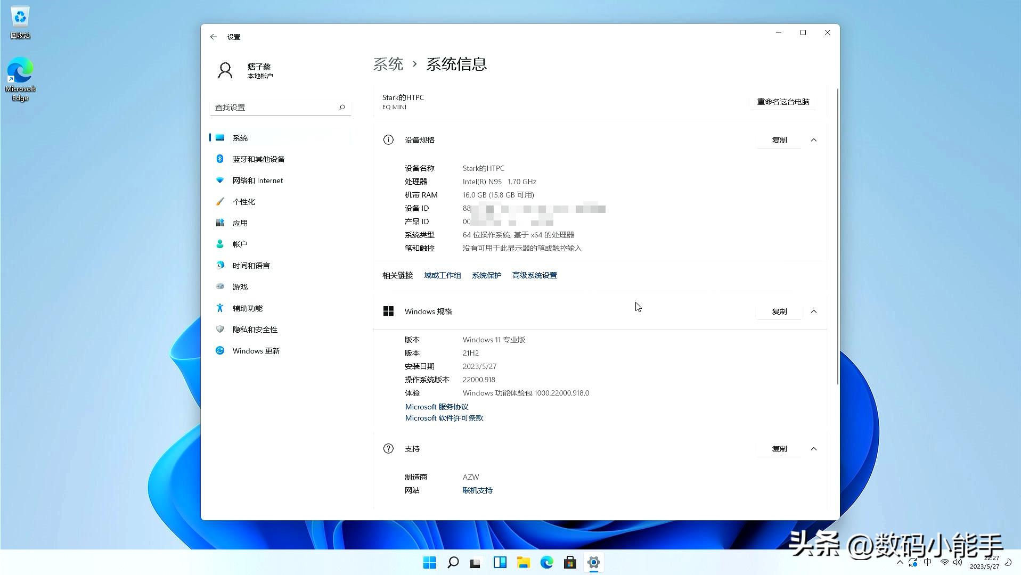Image resolution: width=1021 pixels, height=575 pixels.
Task: Open 帐户 settings
Action: click(x=240, y=244)
